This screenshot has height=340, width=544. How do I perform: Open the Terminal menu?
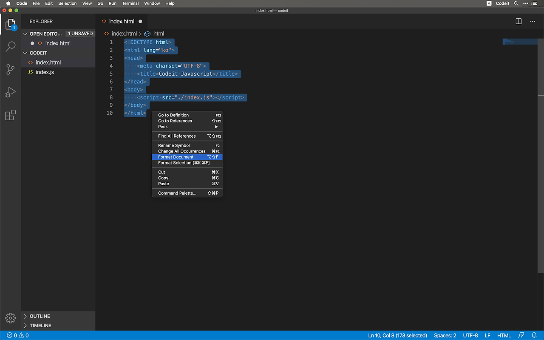click(x=130, y=3)
